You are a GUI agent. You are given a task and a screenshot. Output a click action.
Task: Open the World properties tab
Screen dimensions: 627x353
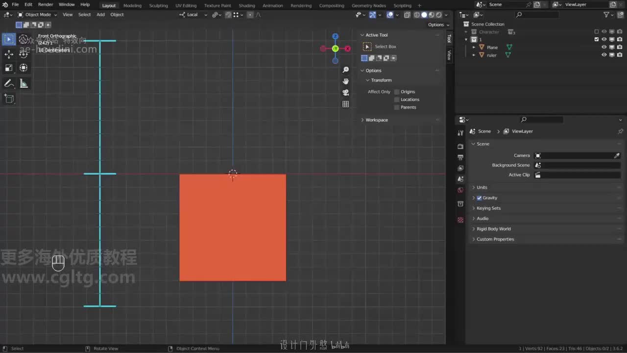(460, 190)
